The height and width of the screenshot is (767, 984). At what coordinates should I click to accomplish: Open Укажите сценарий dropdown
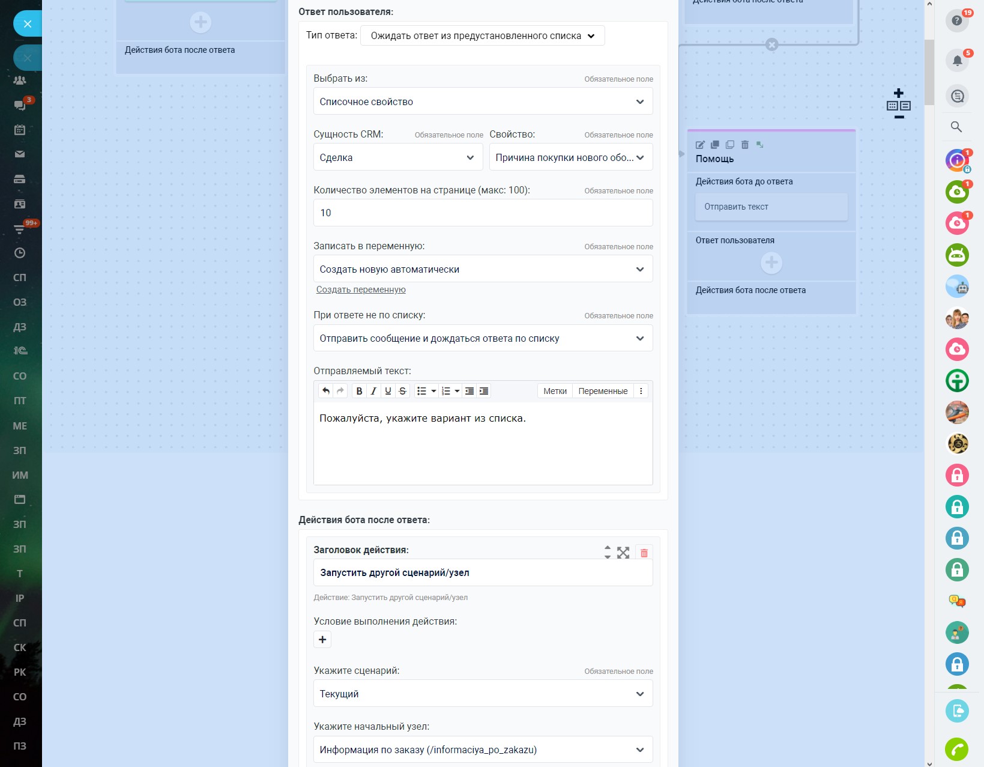tap(483, 694)
